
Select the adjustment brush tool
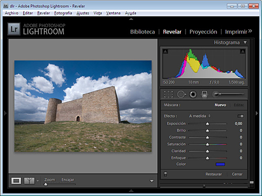click(x=228, y=94)
